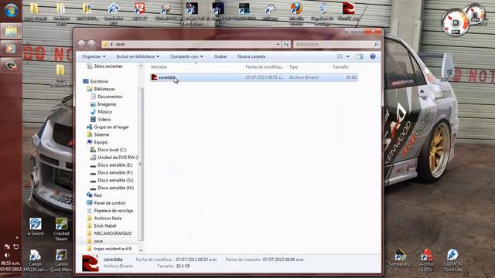
Task: Click the network tray icon
Action: click(x=15, y=246)
